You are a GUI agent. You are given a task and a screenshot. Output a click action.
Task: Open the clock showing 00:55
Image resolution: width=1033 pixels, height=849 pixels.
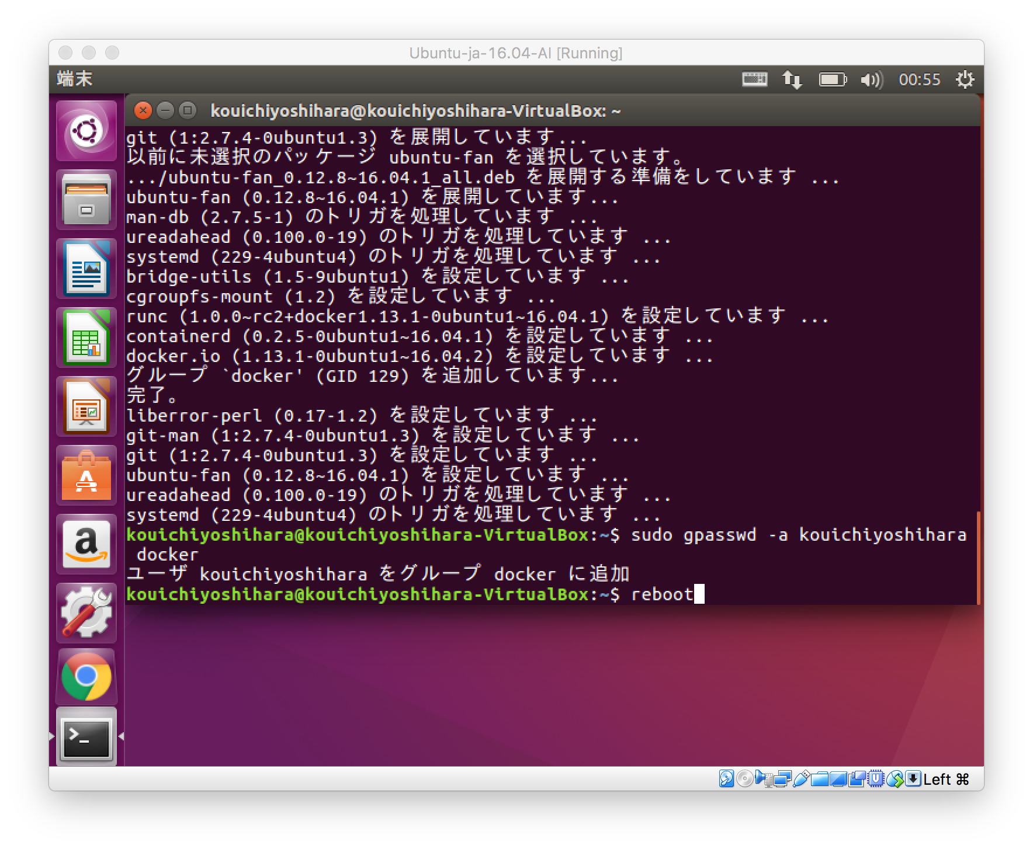920,79
